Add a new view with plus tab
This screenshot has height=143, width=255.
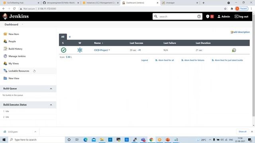click(x=70, y=37)
